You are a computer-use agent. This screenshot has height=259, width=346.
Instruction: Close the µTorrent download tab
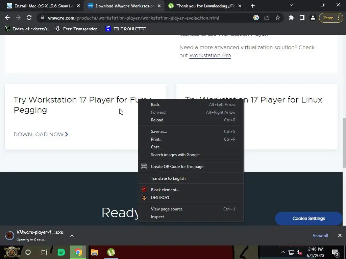point(240,6)
